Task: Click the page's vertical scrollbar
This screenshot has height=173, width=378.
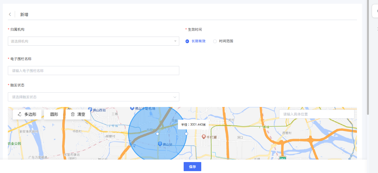Action: pos(368,47)
